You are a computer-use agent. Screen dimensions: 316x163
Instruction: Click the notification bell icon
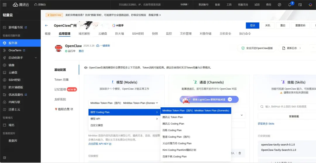pyautogui.click(x=290, y=5)
